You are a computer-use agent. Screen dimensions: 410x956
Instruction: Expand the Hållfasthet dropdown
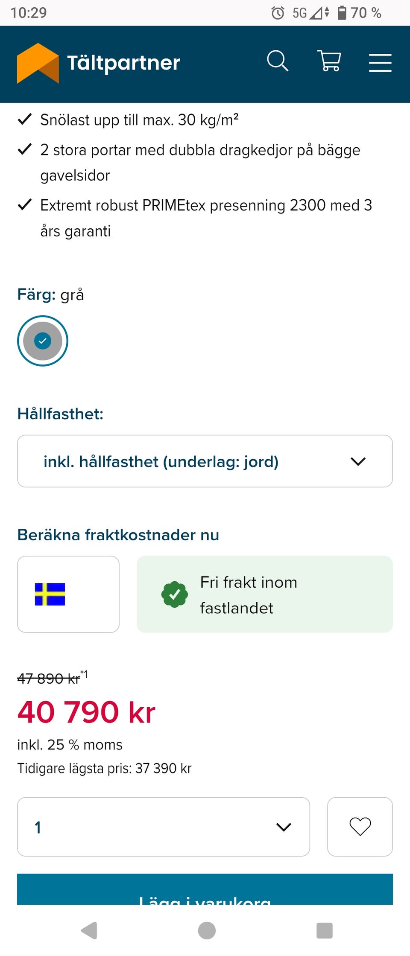pos(205,461)
